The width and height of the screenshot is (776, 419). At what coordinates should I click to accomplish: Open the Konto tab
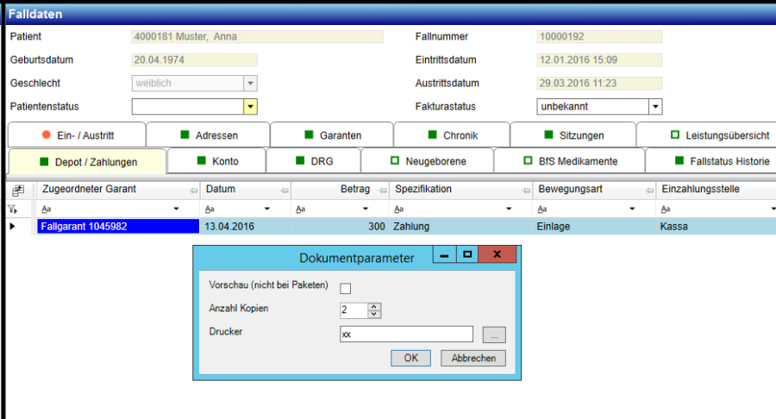216,161
